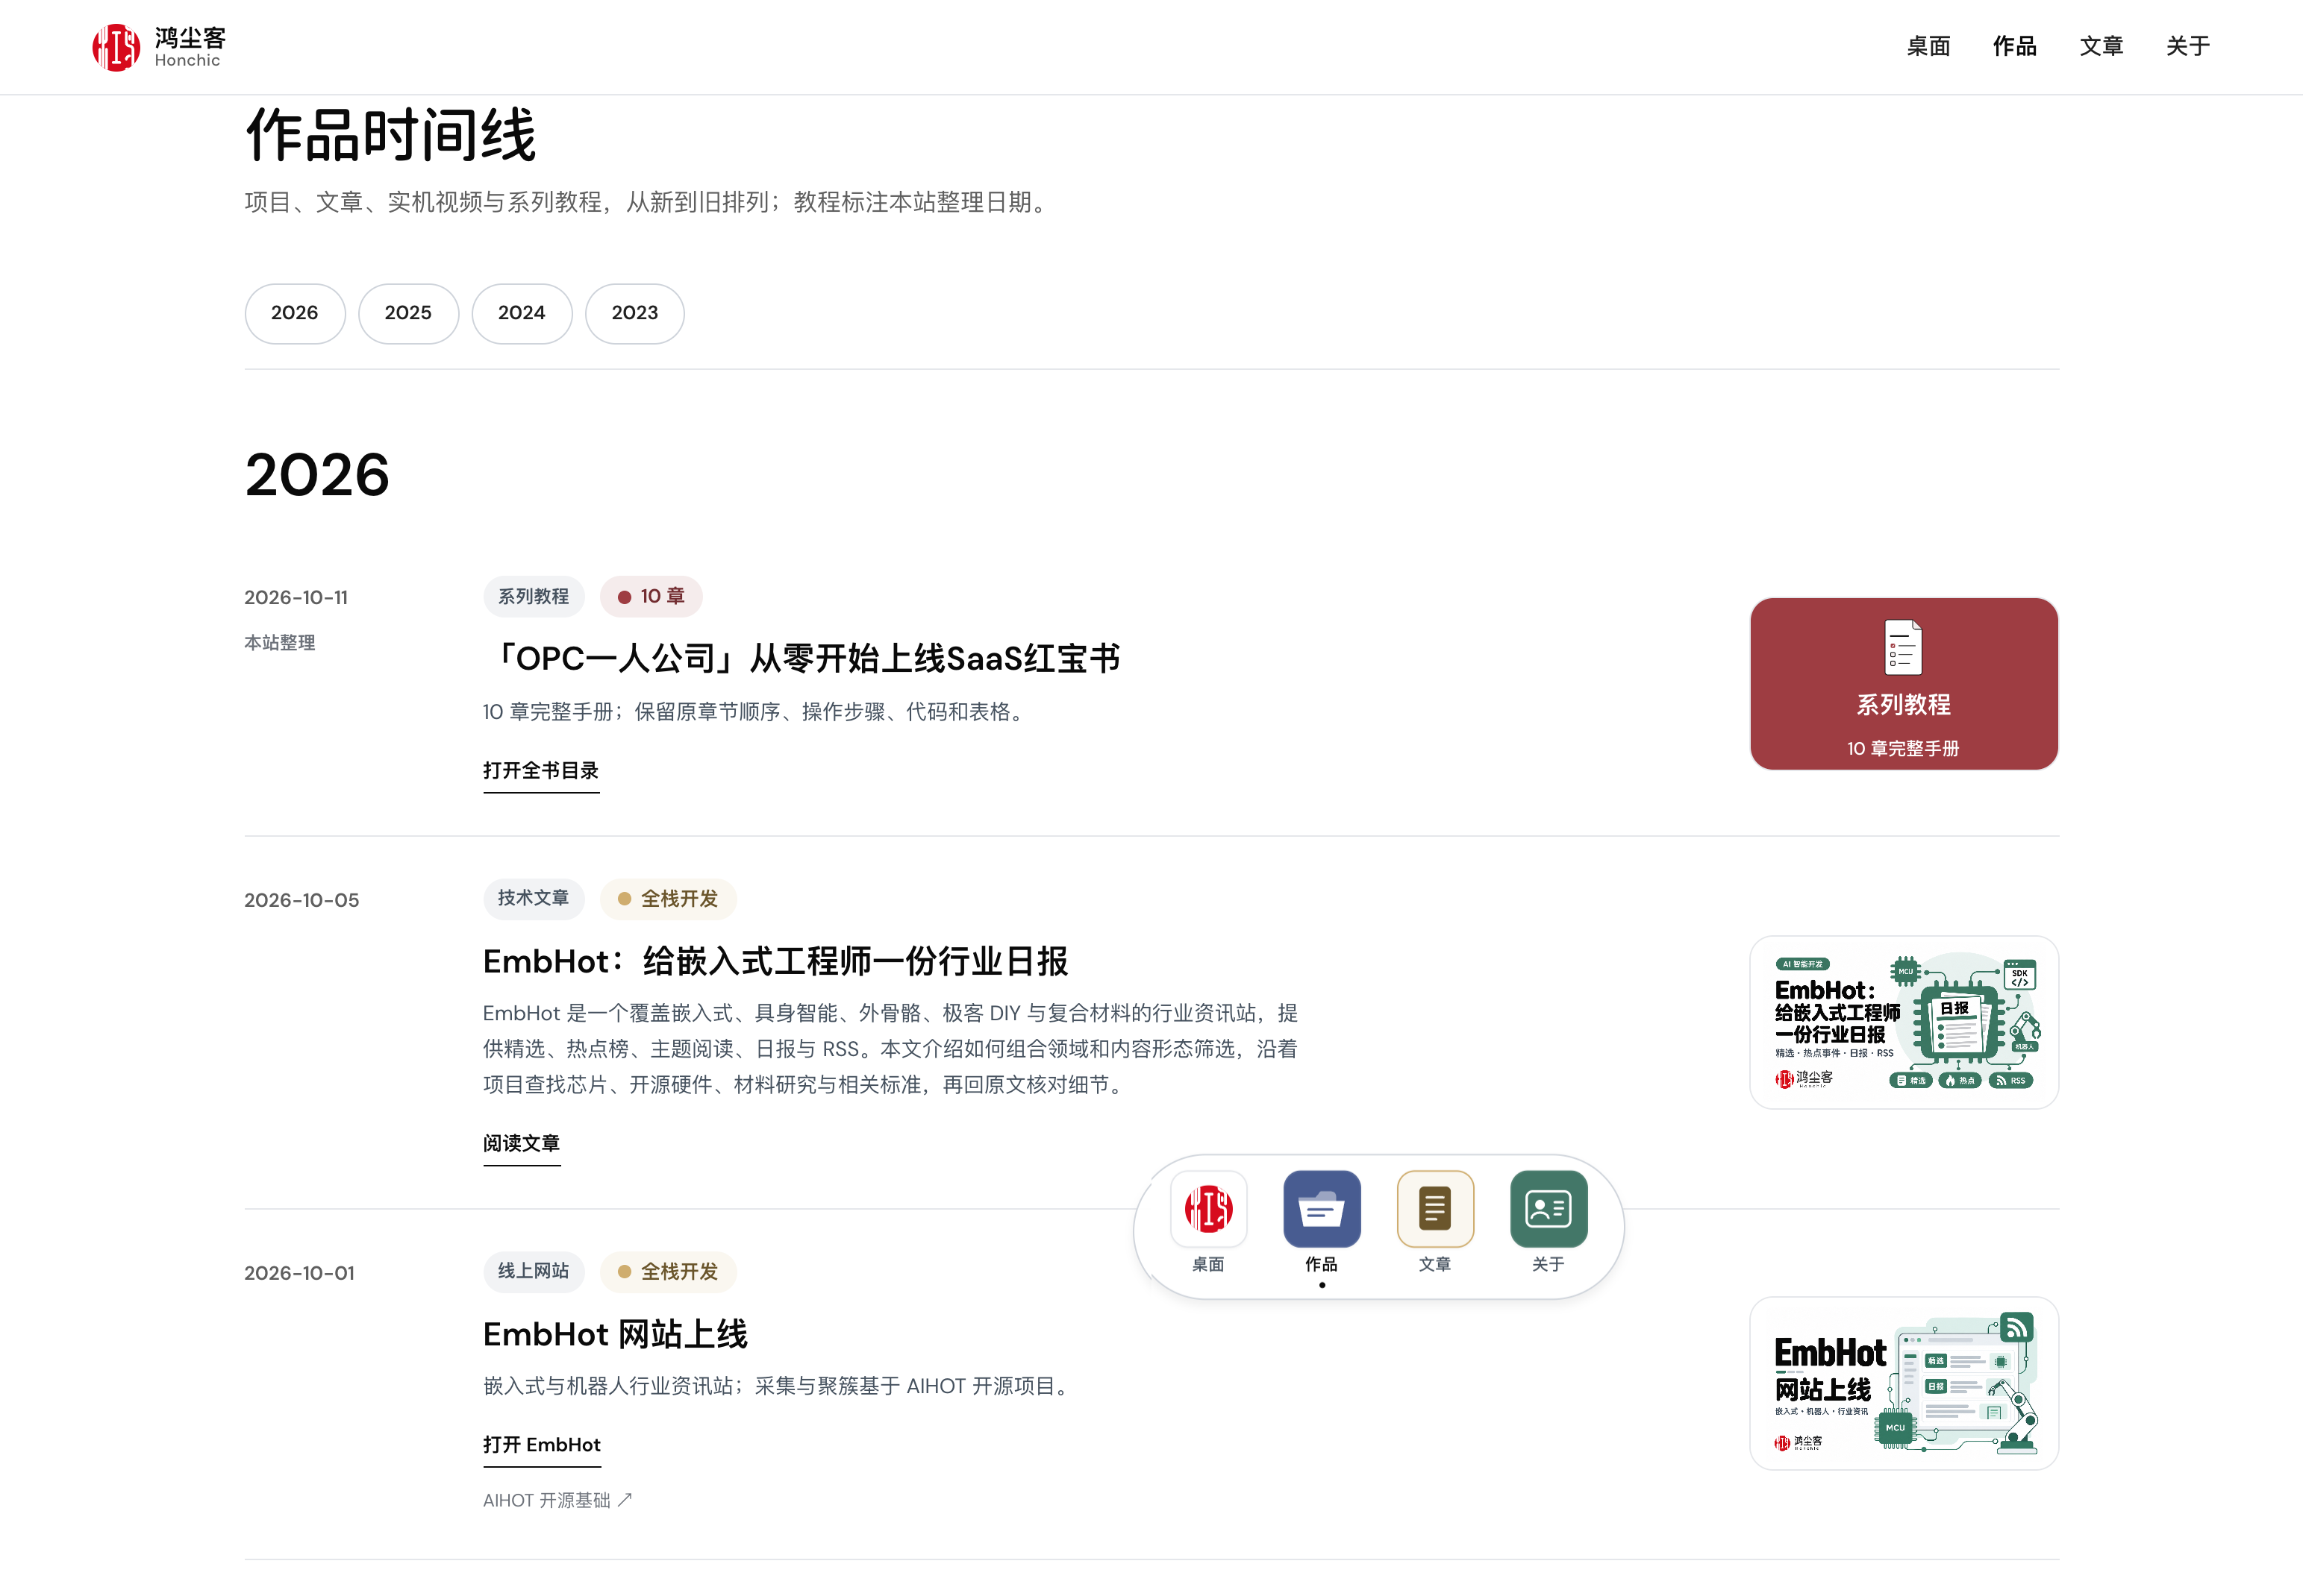Jump to the 2026 year filter
This screenshot has height=1596, width=2303.
[295, 313]
